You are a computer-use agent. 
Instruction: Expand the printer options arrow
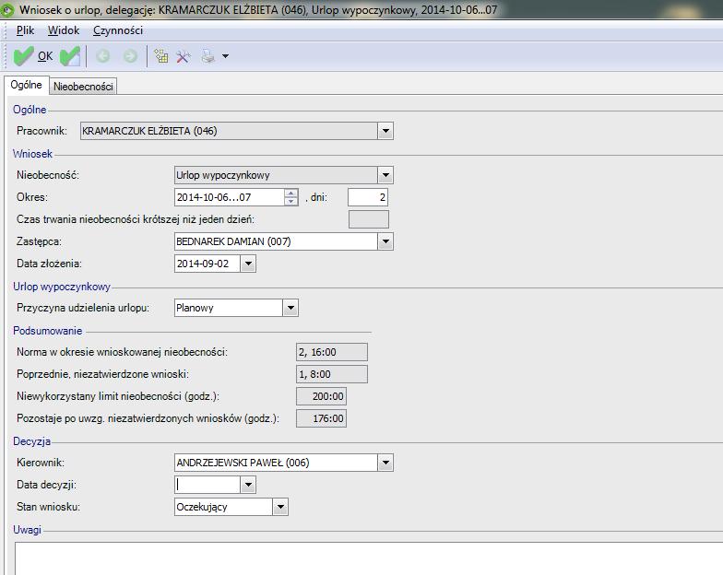pos(225,56)
